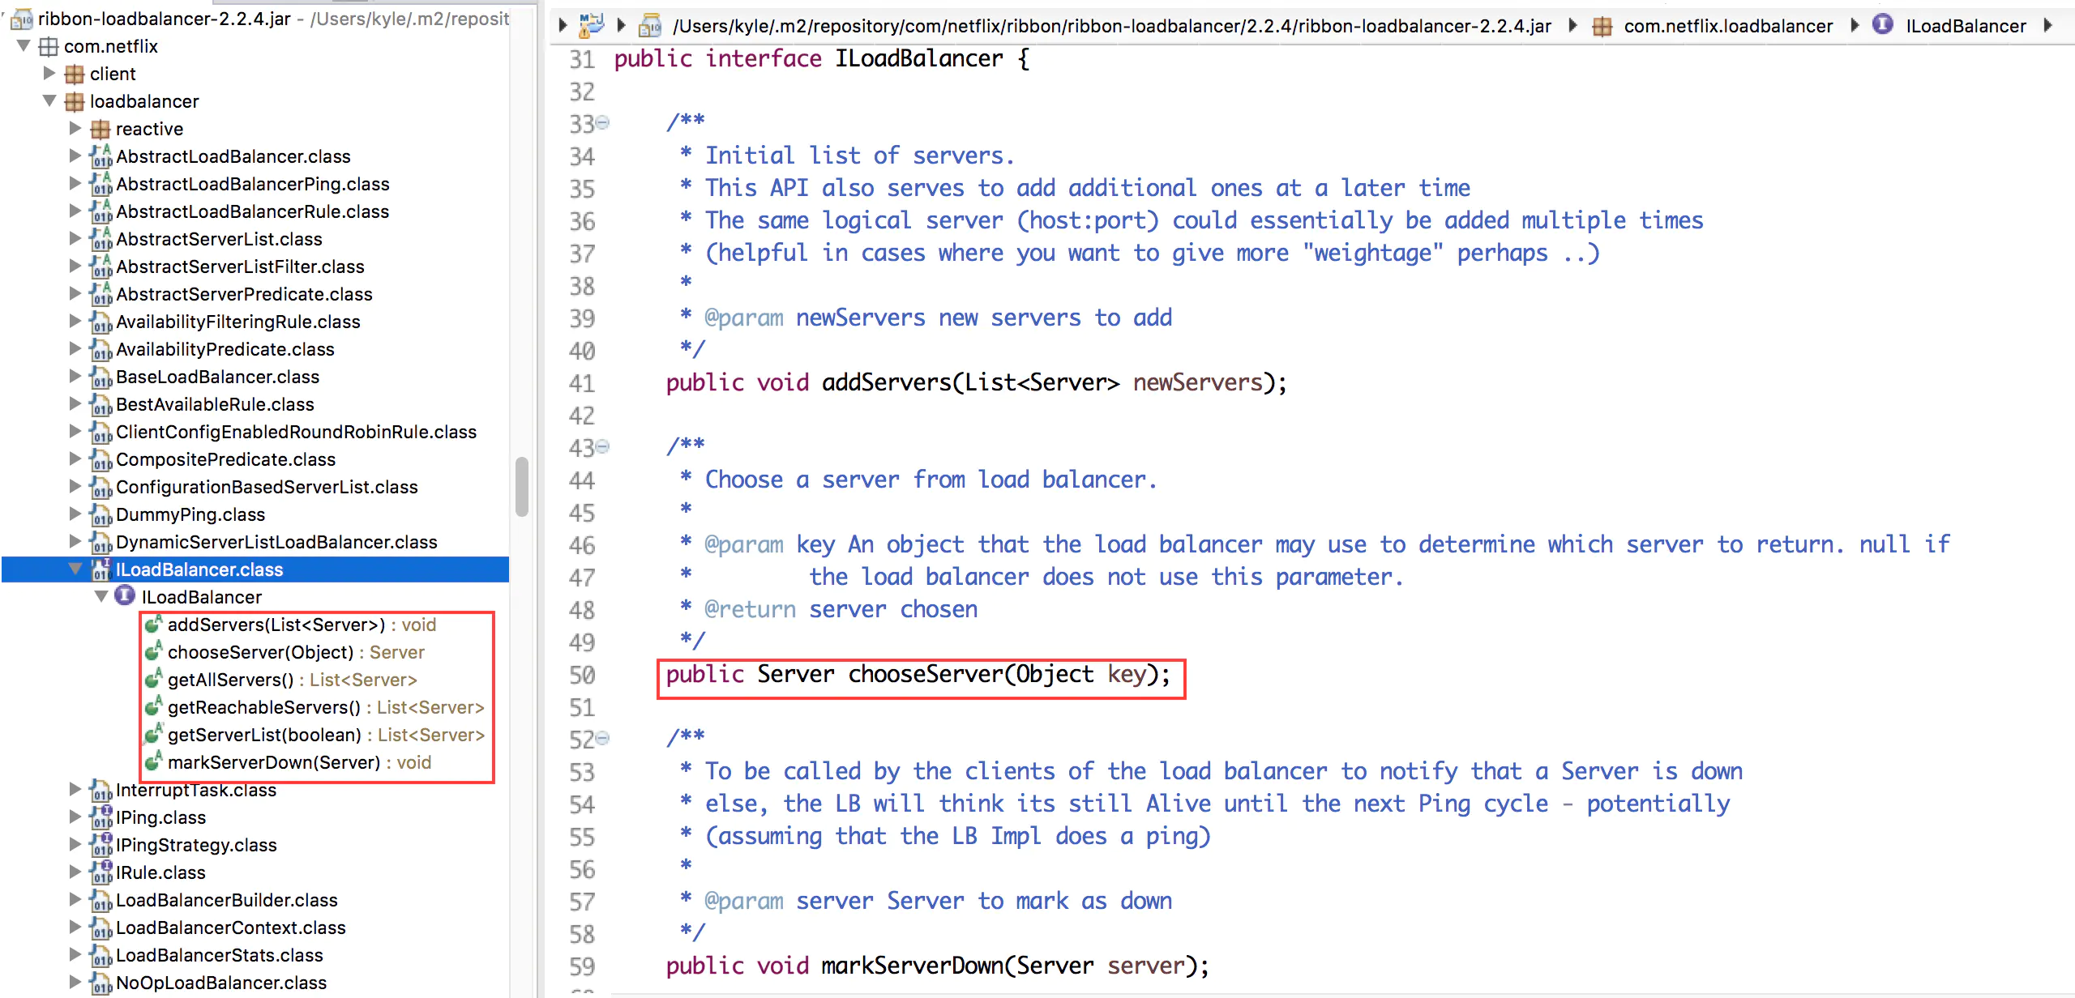Click the ILoadBalancer breadcrumb label
This screenshot has height=998, width=2075.
click(1966, 27)
